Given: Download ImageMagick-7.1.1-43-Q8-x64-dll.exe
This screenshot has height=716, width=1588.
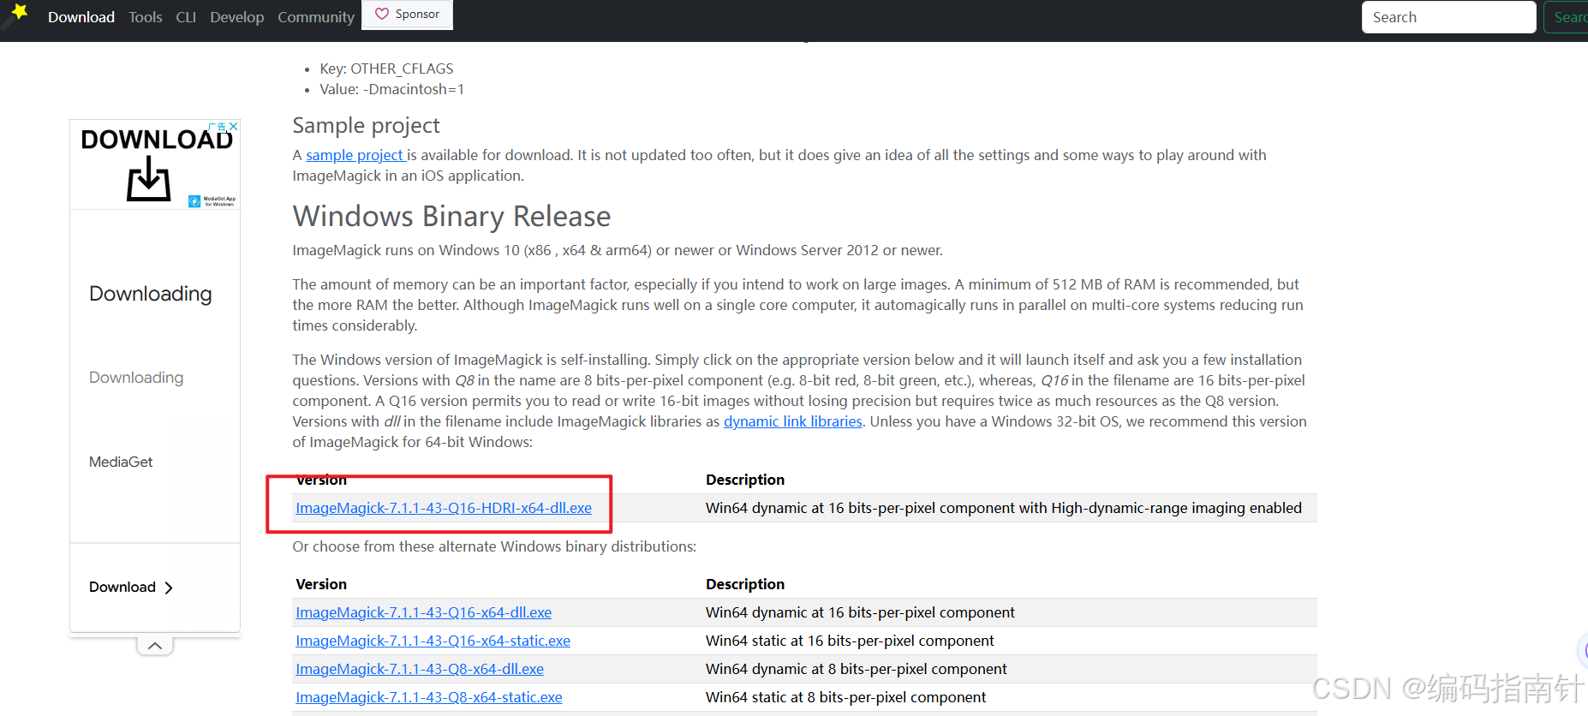Looking at the screenshot, I should [x=420, y=669].
